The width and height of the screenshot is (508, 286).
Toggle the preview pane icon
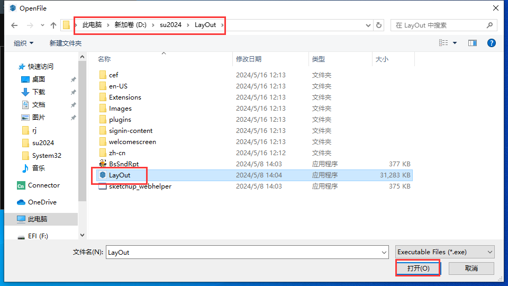(x=473, y=43)
